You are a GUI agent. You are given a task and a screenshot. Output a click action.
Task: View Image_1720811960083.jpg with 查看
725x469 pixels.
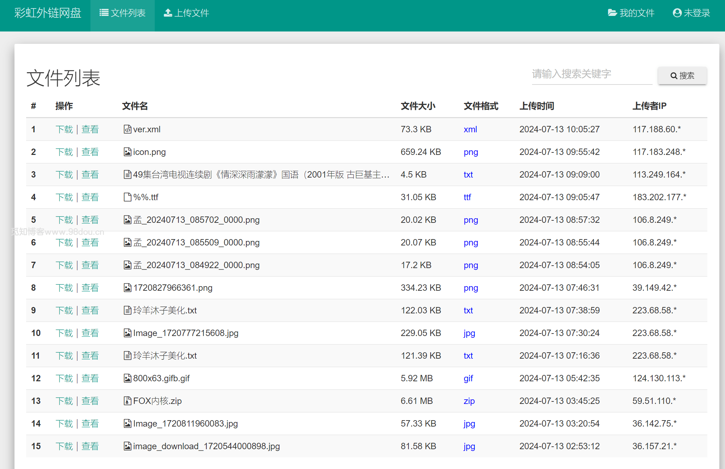tap(90, 424)
